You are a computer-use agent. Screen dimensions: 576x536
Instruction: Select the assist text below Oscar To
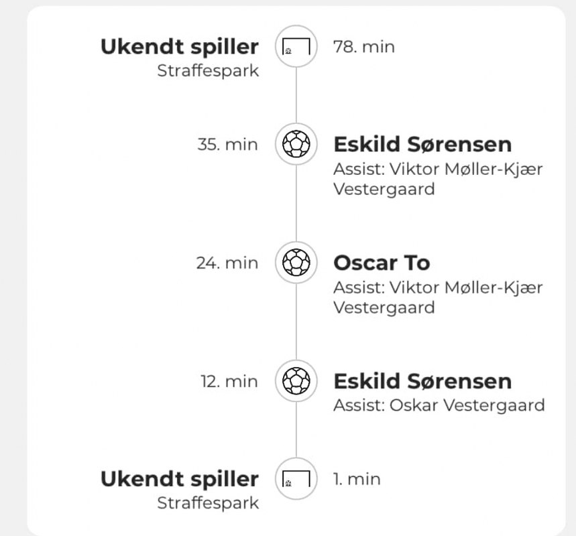pyautogui.click(x=438, y=297)
